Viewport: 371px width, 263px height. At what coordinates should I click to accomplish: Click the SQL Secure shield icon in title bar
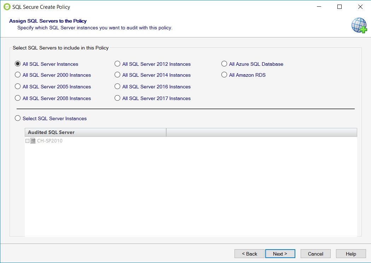click(x=7, y=7)
